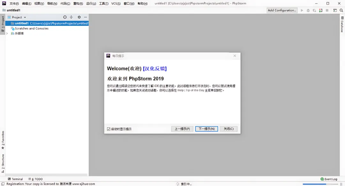Viewport: 345px width, 186px height.
Task: Select untitled1 project root in tree
Action: point(47,23)
